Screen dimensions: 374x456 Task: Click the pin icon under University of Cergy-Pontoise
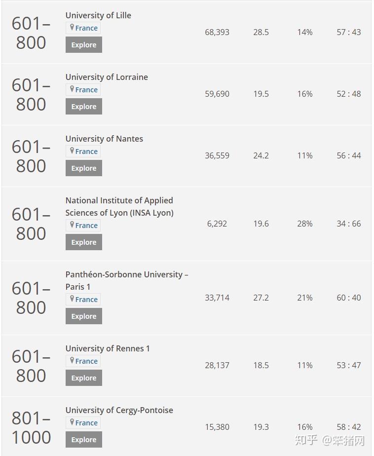tap(72, 422)
